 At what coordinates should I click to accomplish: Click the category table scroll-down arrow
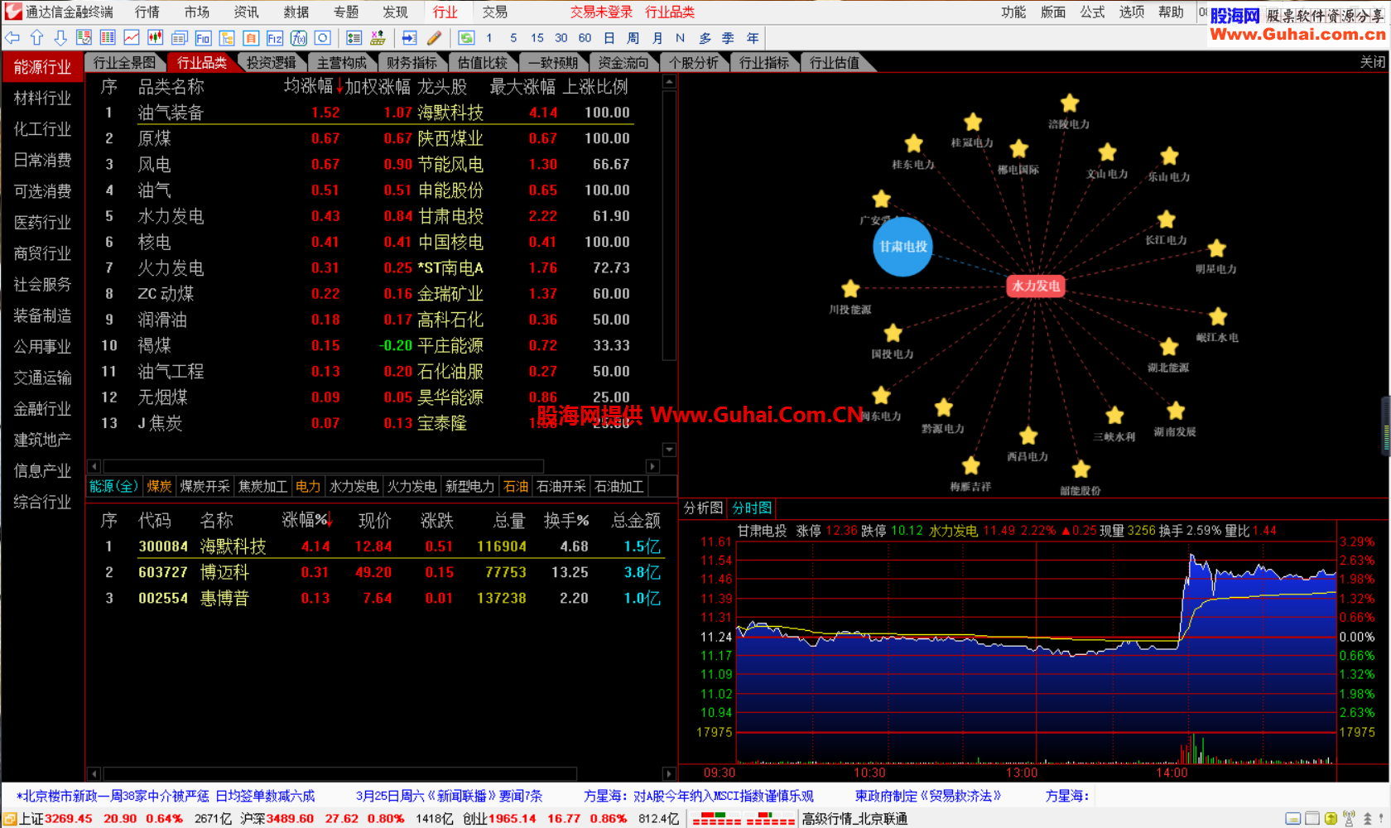(669, 450)
